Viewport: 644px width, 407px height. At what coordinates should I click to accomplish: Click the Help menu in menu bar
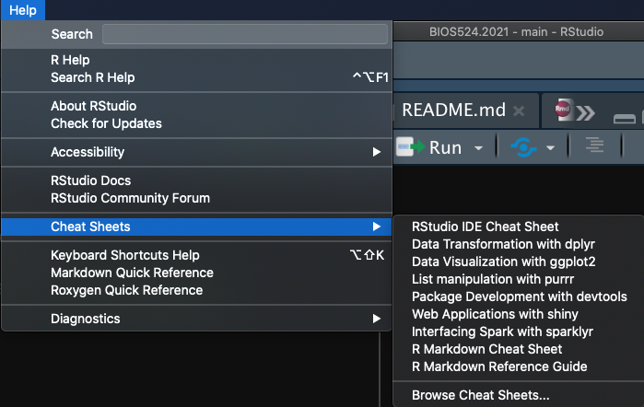[x=23, y=10]
